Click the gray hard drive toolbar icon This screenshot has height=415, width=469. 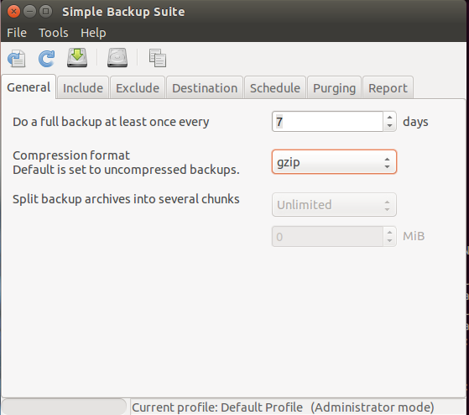117,57
